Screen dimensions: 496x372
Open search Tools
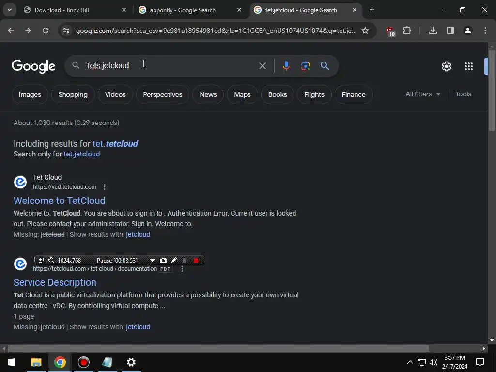click(x=463, y=94)
